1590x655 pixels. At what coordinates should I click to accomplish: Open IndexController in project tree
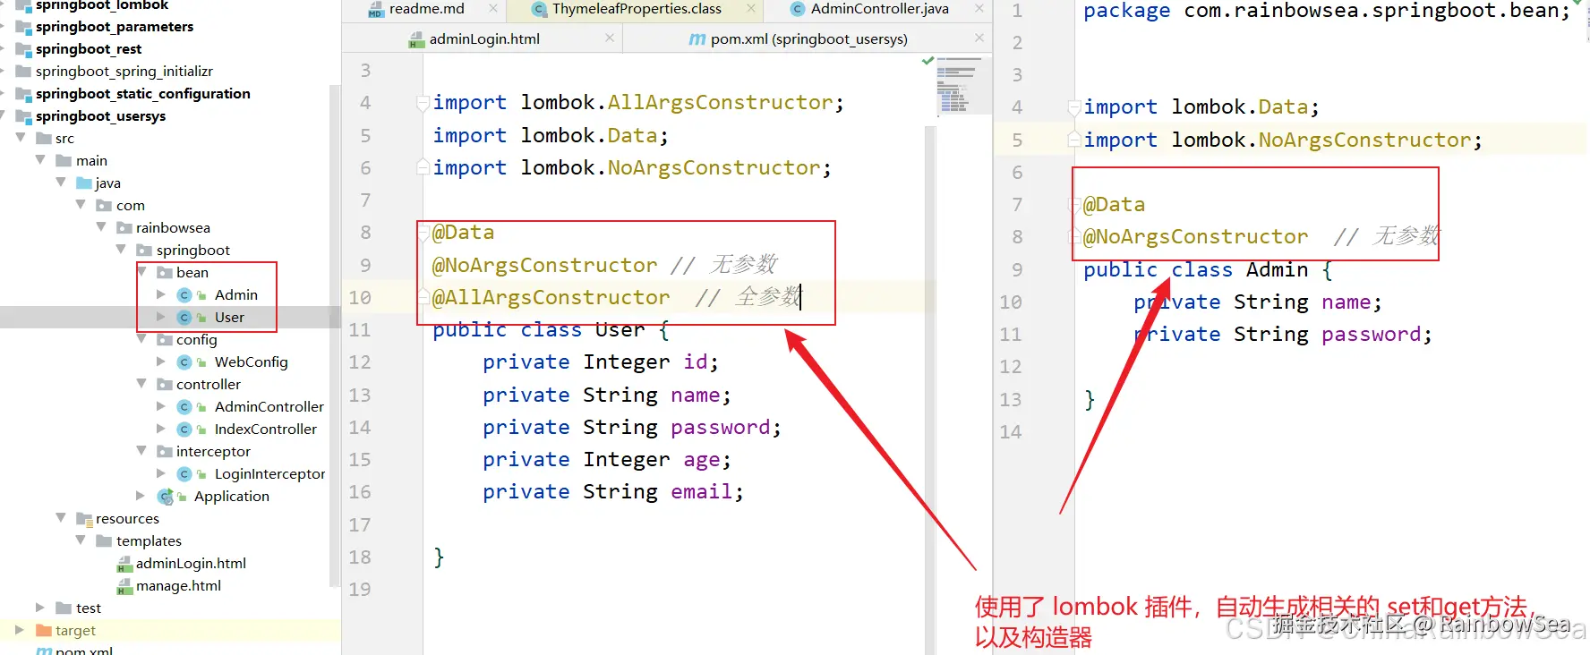[265, 429]
